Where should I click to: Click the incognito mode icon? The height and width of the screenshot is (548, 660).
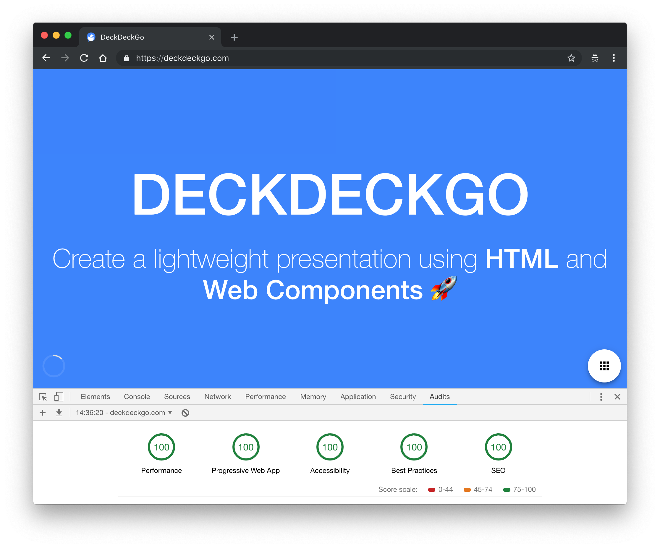(595, 58)
